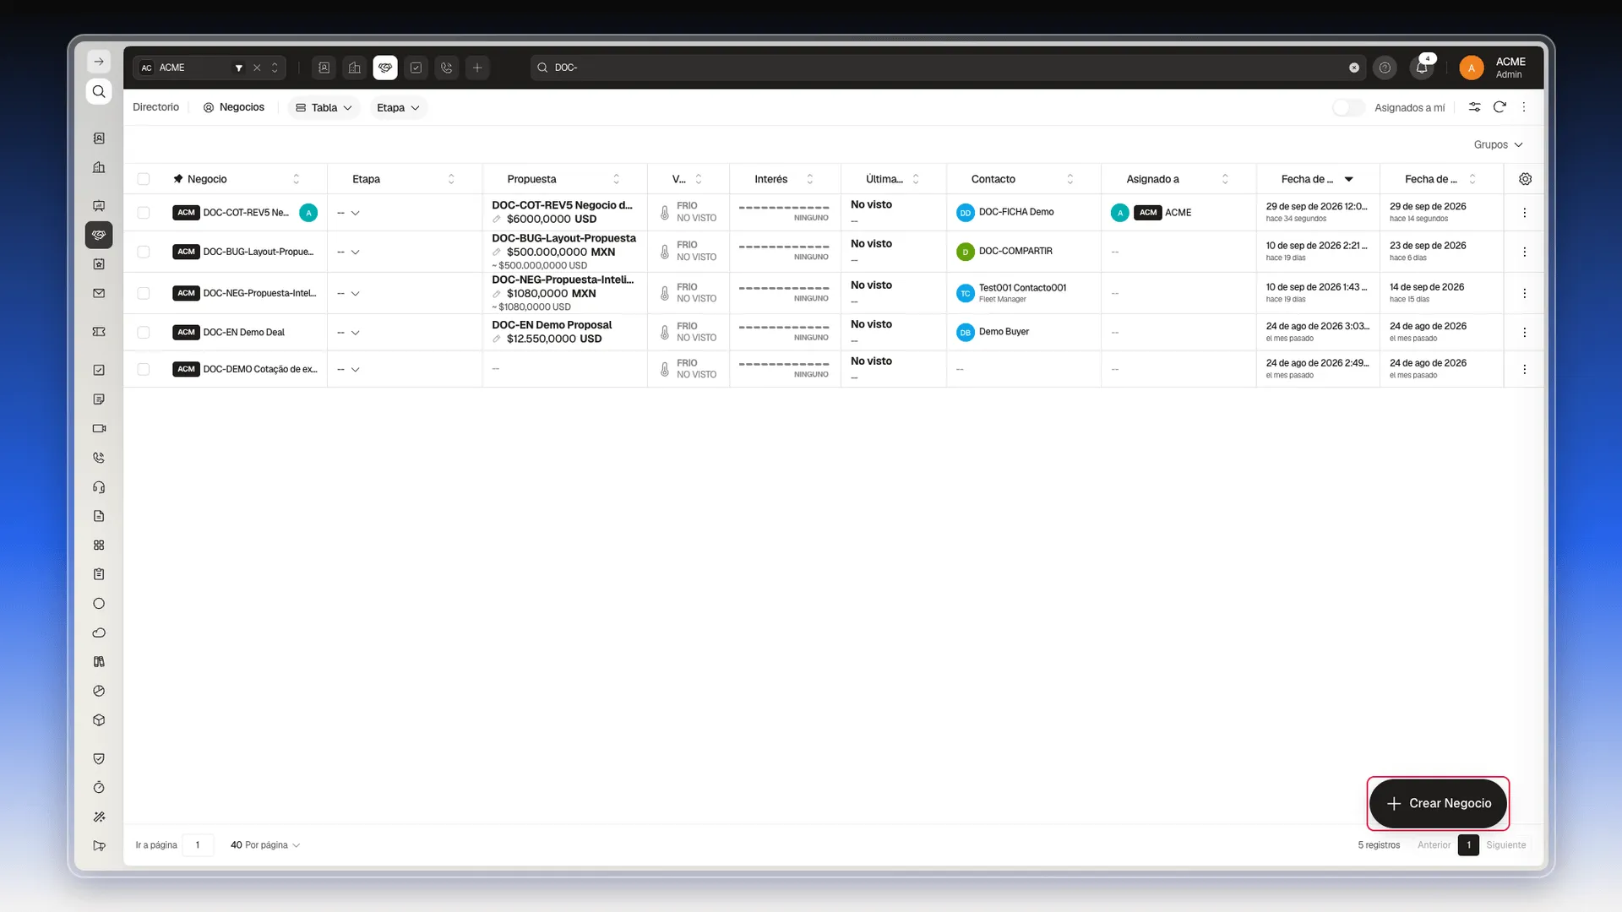Open the ticket icon in left sidebar
Screen dimensions: 1622x912
(x=99, y=332)
